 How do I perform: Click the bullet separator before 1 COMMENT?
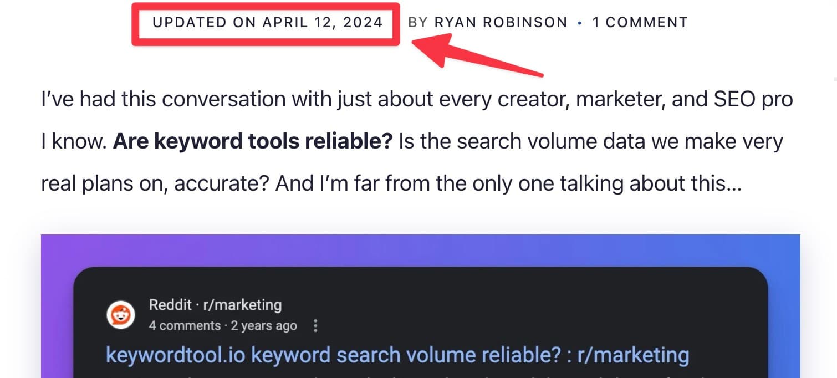coord(580,23)
